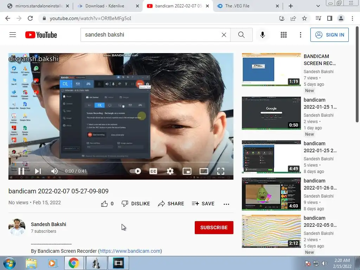Viewport: 360px width, 270px height.
Task: Open the 2:12 bandicam 2022-02-05 thumbnail
Action: [271, 231]
